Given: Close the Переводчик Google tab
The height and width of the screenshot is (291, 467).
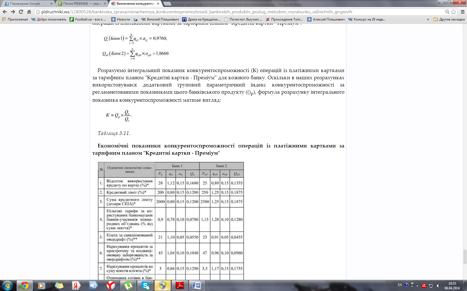Looking at the screenshot, I should (51, 4).
